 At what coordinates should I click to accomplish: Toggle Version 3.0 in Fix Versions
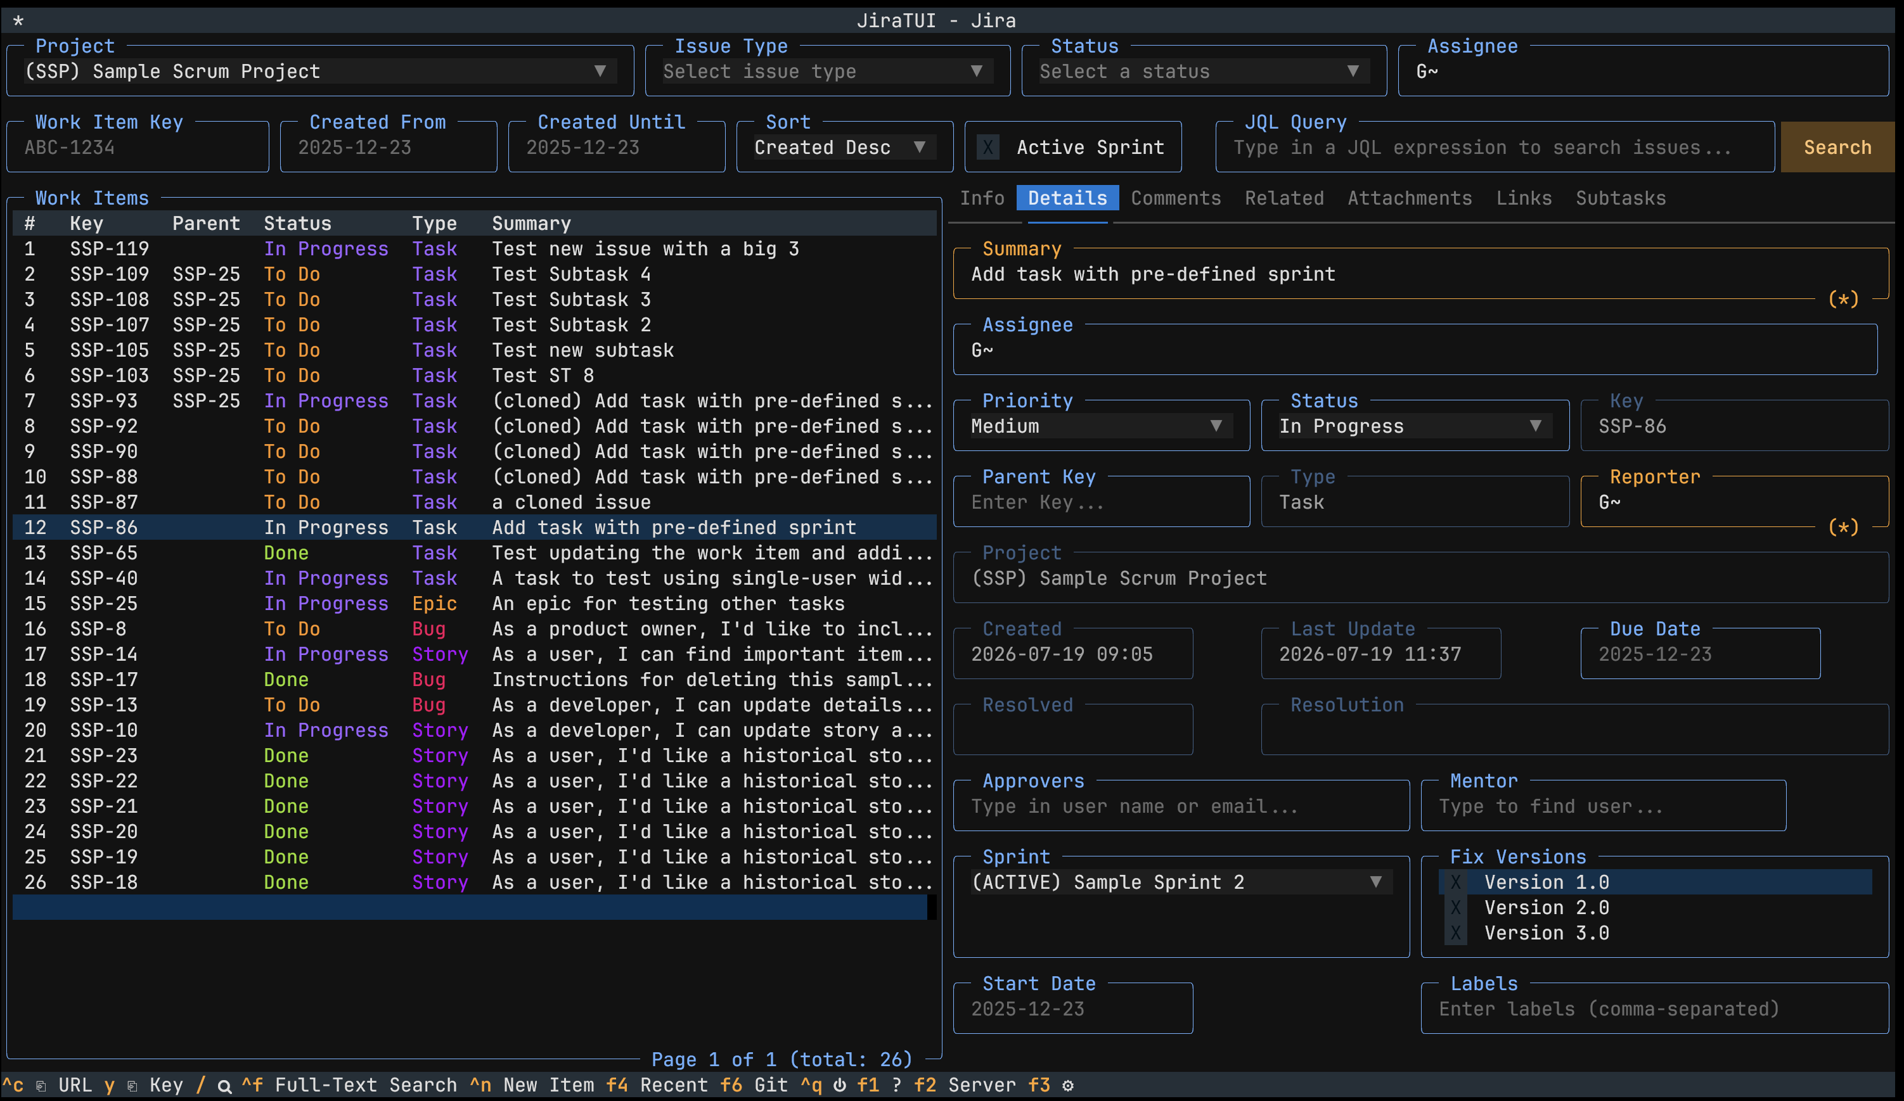1455,932
